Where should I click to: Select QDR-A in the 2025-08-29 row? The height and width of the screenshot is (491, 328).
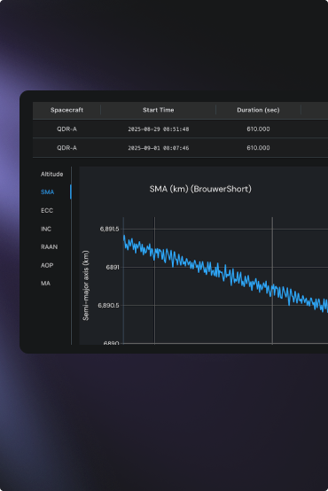[x=66, y=129]
